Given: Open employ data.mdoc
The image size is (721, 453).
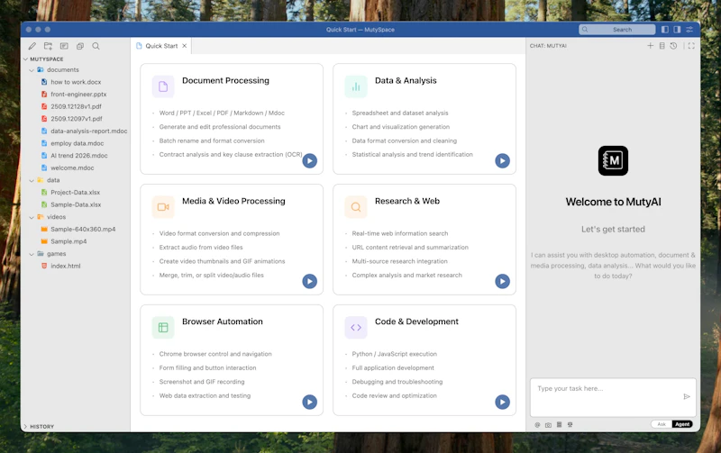Looking at the screenshot, I should [x=78, y=143].
